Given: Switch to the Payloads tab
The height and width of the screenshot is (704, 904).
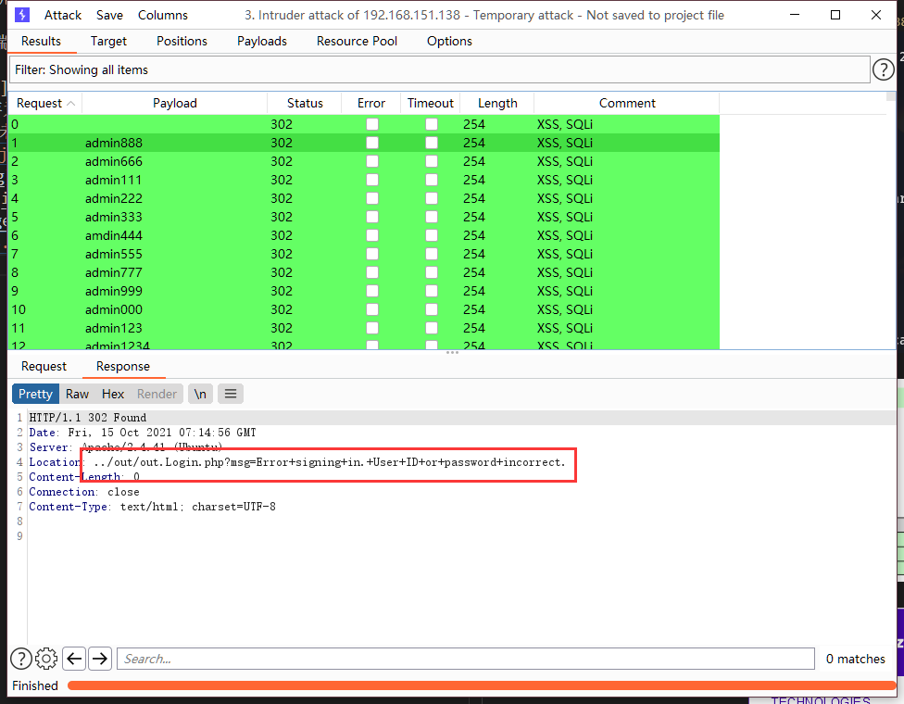Looking at the screenshot, I should [x=262, y=41].
